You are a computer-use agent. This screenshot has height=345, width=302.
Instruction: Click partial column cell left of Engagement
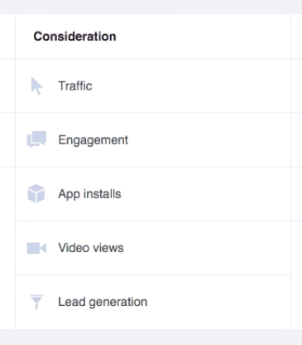click(7, 139)
